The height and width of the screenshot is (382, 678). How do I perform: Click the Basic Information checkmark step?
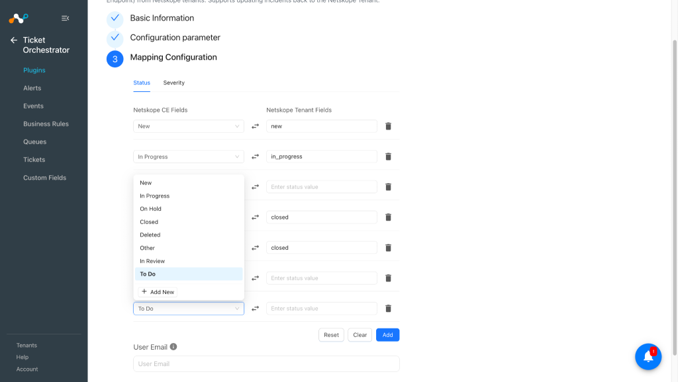pos(115,18)
